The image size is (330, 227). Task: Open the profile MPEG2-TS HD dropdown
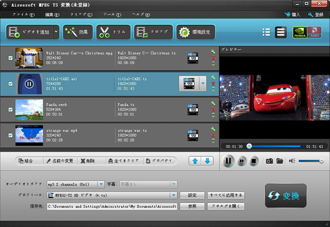pos(174,195)
